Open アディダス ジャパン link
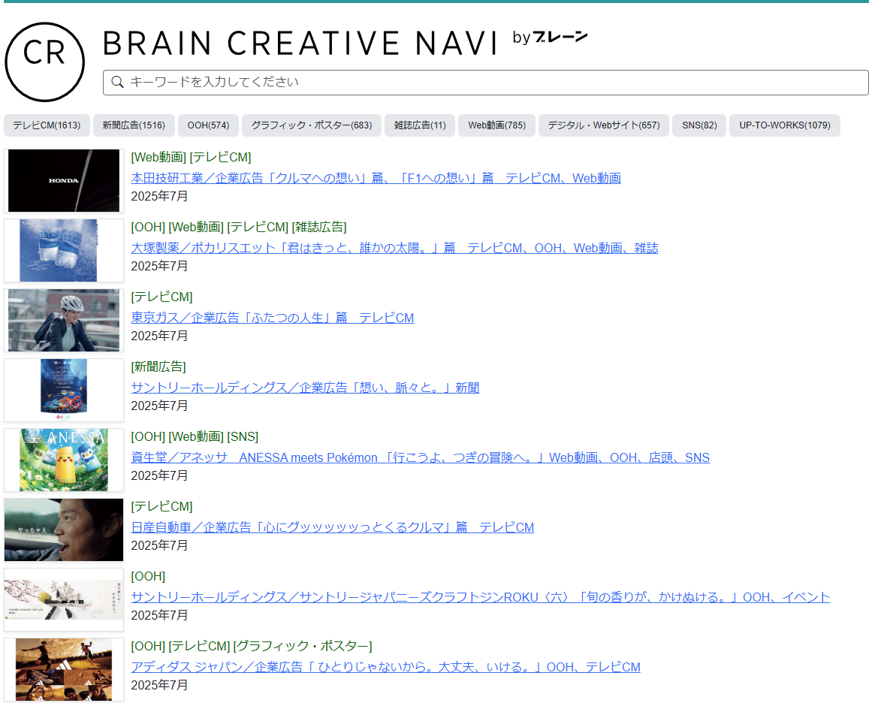Viewport: 872px width, 703px height. tap(385, 667)
